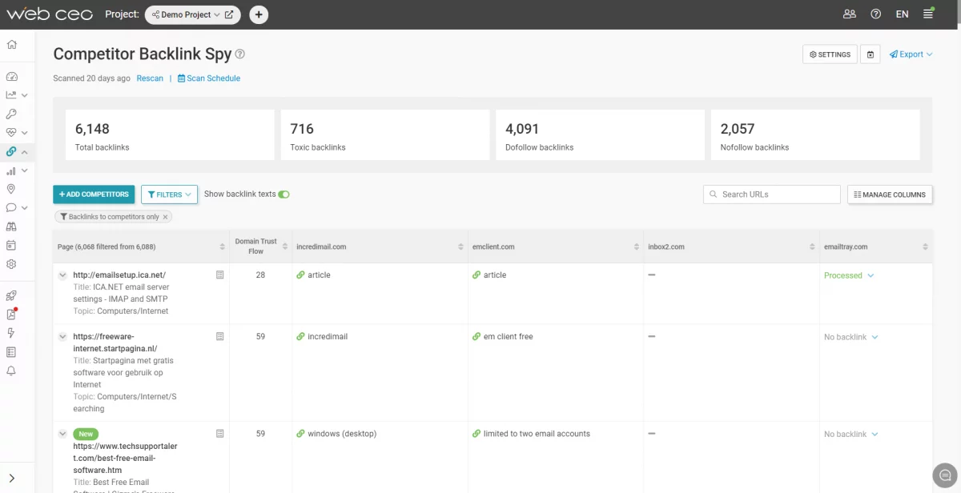The image size is (961, 493).
Task: Open the list sidebar icon above the bell
Action: (x=11, y=352)
